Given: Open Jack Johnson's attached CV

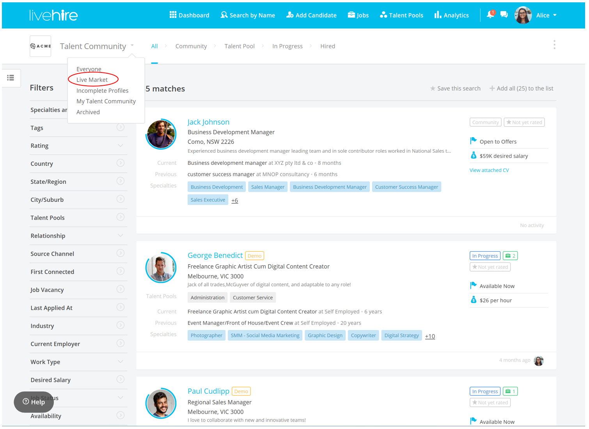Looking at the screenshot, I should 489,170.
